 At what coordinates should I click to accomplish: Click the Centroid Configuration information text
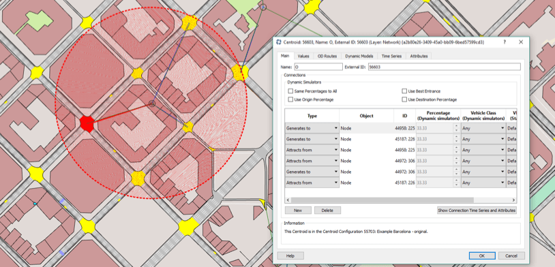[x=356, y=232]
